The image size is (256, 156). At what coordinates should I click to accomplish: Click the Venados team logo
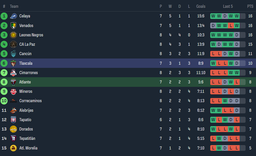pos(13,26)
